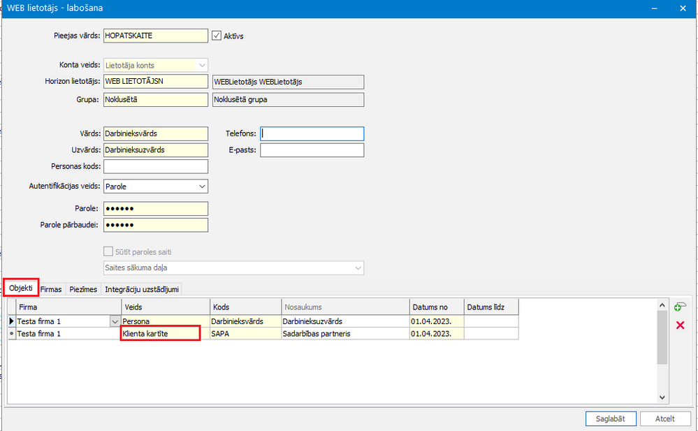Switch to the Firmas tab
698x431 pixels.
pyautogui.click(x=51, y=288)
